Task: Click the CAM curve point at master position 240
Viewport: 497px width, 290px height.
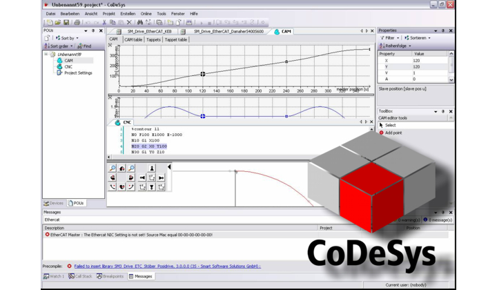Action: pyautogui.click(x=286, y=62)
